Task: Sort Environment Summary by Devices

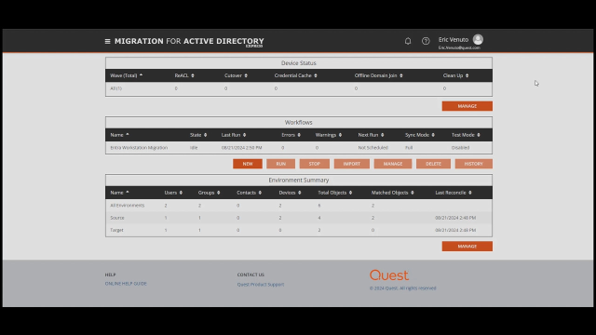Action: pyautogui.click(x=290, y=193)
